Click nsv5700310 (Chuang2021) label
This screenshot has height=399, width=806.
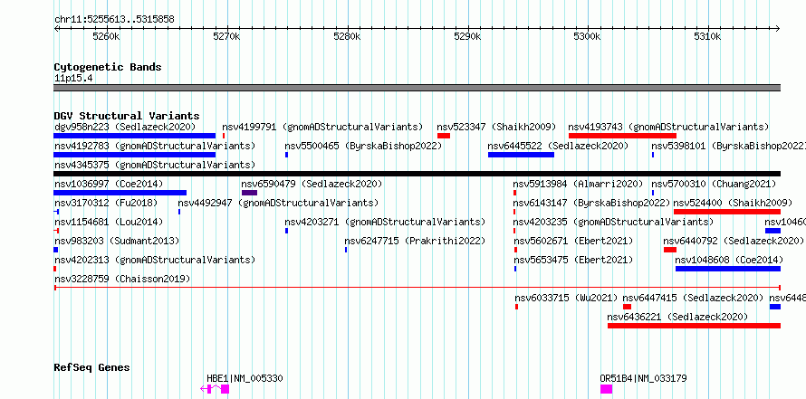pyautogui.click(x=714, y=184)
